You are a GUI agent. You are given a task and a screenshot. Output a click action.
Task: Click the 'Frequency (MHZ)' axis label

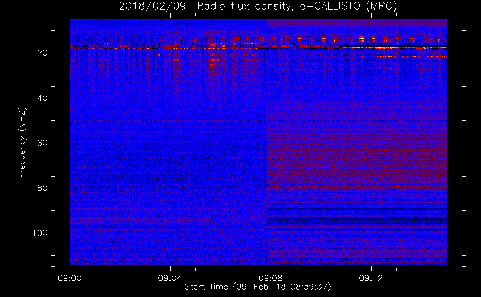pyautogui.click(x=22, y=143)
